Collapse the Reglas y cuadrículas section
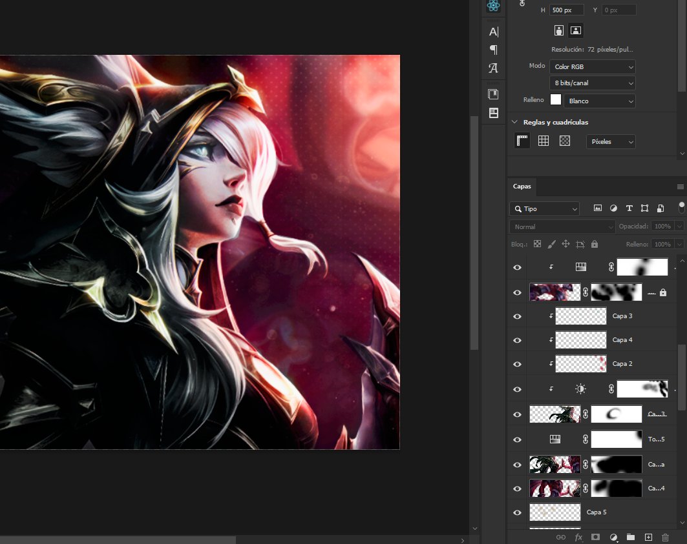The height and width of the screenshot is (544, 687). tap(515, 122)
